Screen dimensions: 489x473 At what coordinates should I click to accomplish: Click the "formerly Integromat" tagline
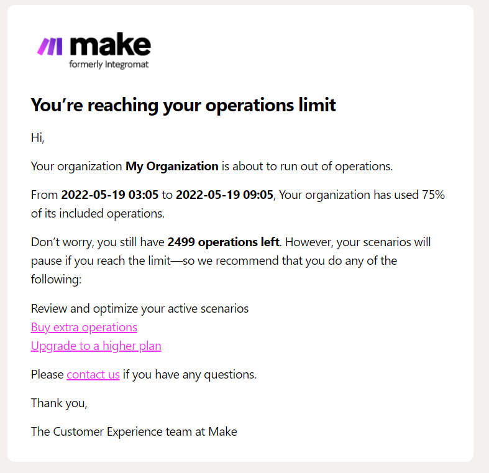[x=109, y=64]
